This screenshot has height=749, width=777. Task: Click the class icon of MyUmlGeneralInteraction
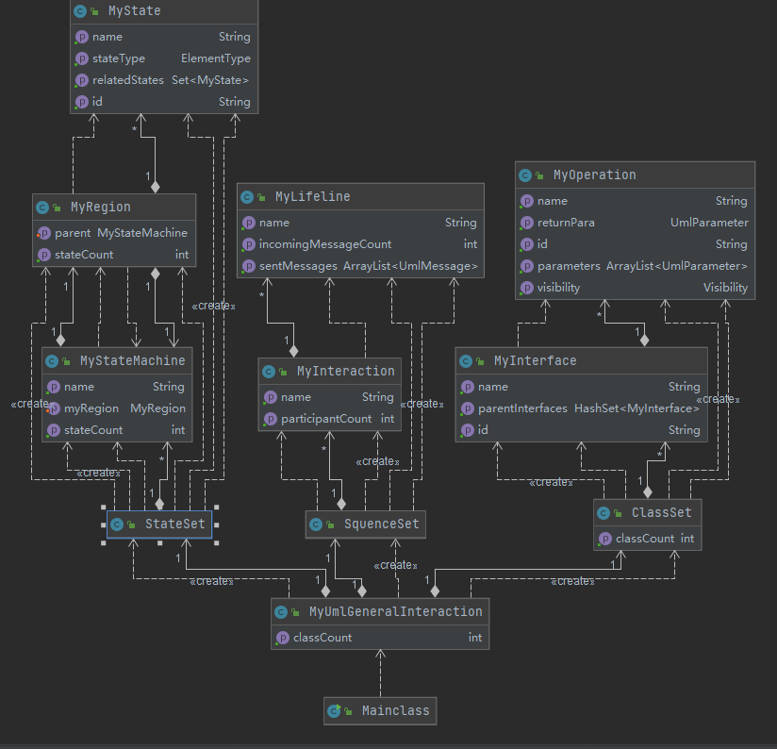tap(281, 612)
